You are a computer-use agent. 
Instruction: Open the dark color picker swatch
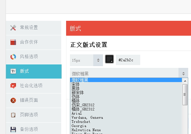(109, 59)
